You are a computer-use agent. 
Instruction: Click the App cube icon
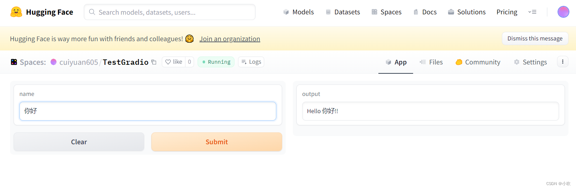coord(388,62)
